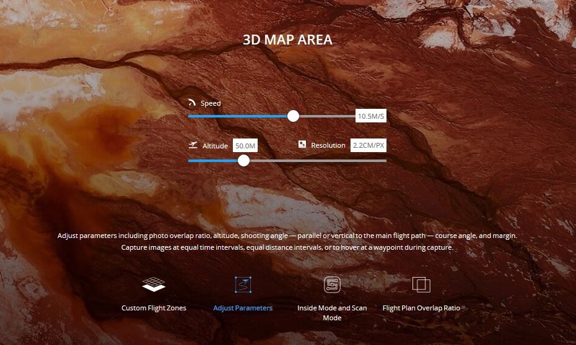Image resolution: width=576 pixels, height=345 pixels.
Task: Click the Adjust Parameters flight path icon
Action: pos(243,285)
